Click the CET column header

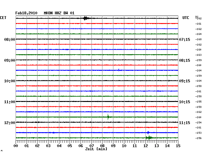click(x=3, y=18)
